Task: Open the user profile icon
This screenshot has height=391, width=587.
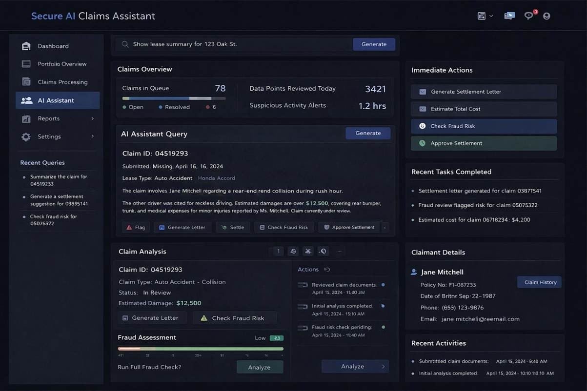Action: coord(547,16)
